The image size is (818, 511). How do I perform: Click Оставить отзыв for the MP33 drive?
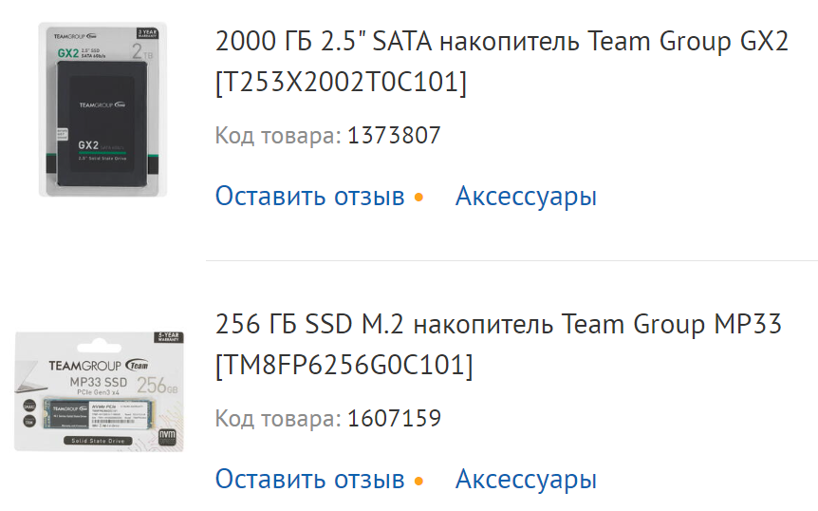[309, 479]
